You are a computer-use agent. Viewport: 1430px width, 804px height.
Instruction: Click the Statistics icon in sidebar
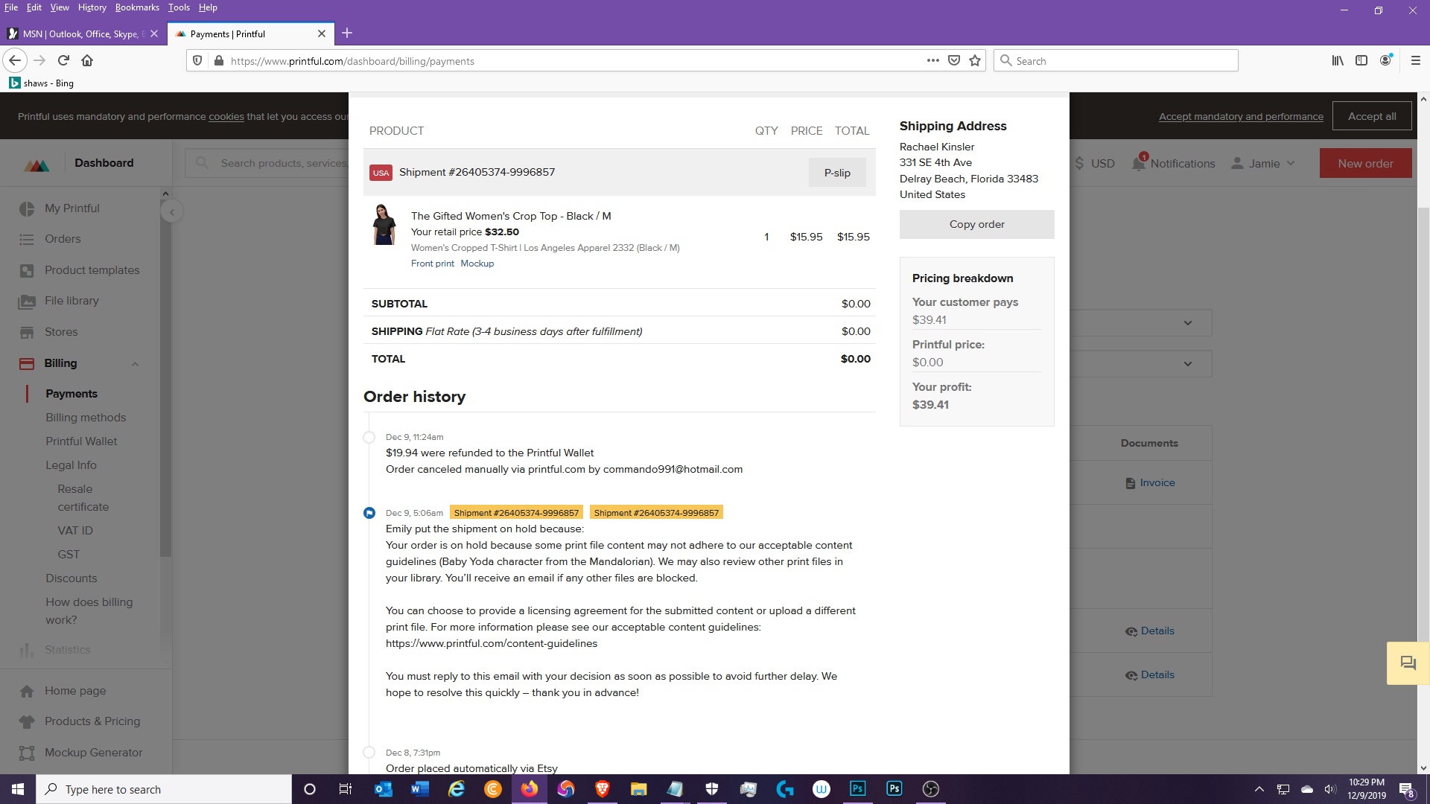(x=27, y=649)
